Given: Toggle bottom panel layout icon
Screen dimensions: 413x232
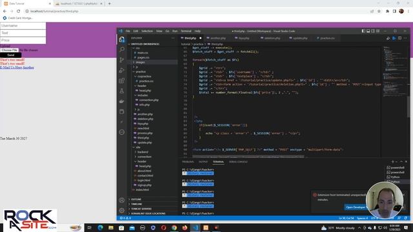Looking at the screenshot, I should point(368,31).
